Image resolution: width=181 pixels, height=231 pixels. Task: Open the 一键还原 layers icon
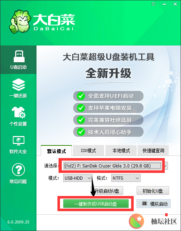18,85
